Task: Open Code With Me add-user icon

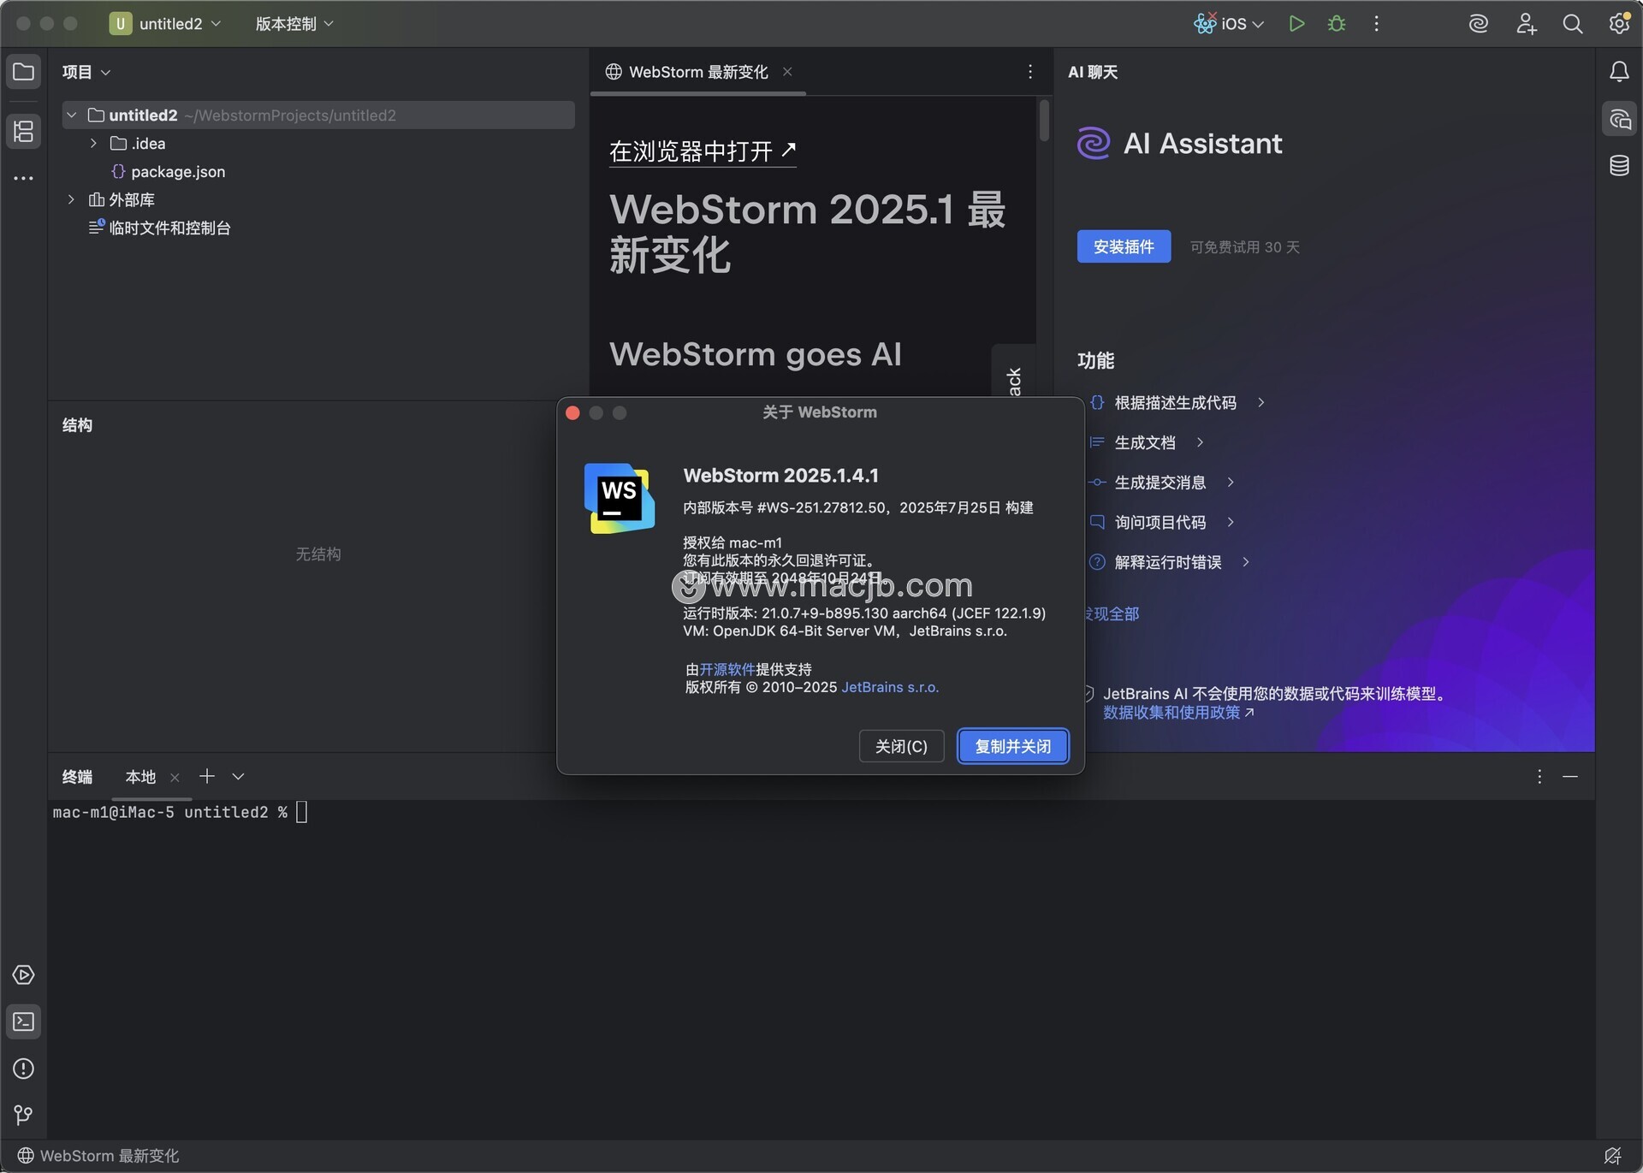Action: pyautogui.click(x=1526, y=24)
